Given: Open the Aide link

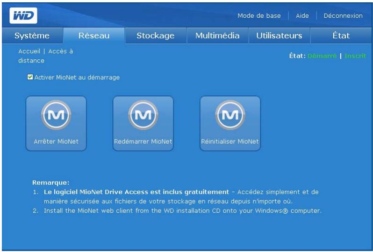Looking at the screenshot, I should (x=302, y=16).
